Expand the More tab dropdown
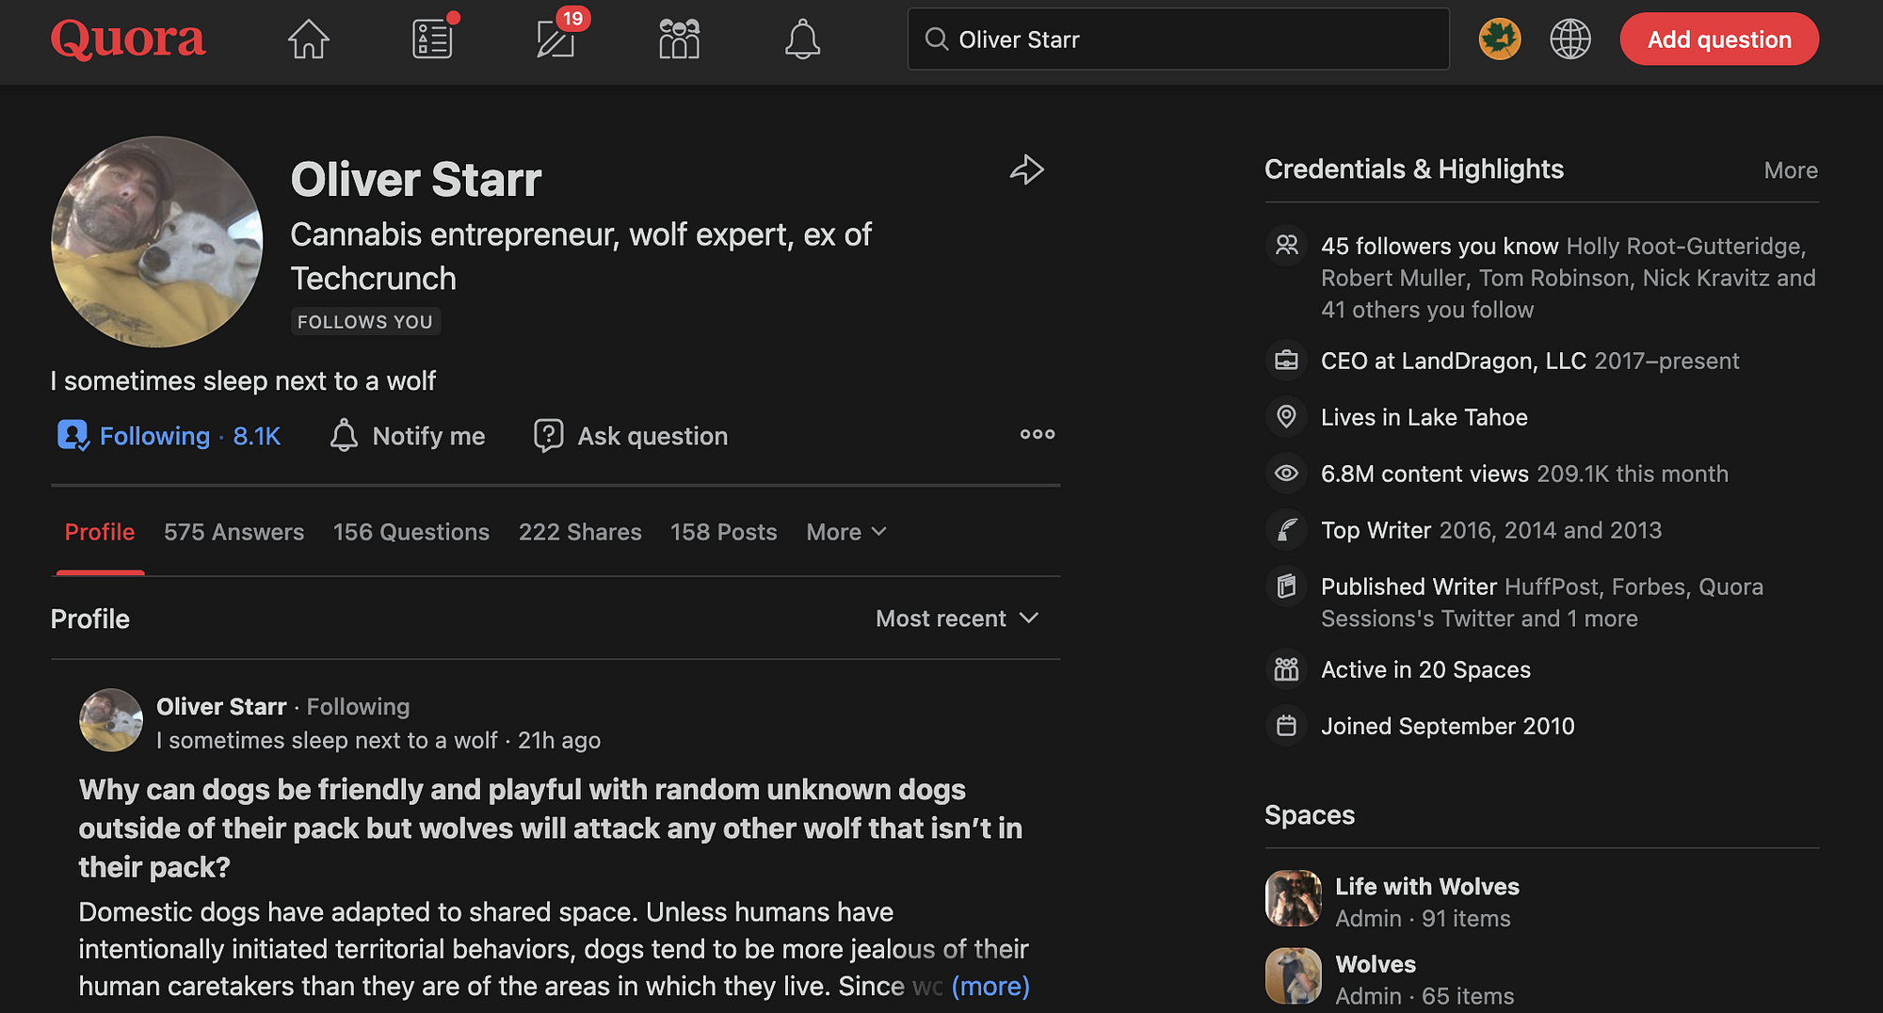The width and height of the screenshot is (1883, 1013). pyautogui.click(x=846, y=532)
